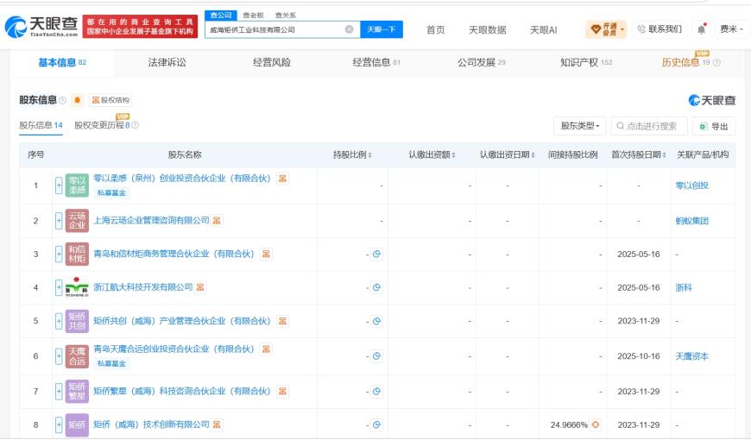
Task: Expand row 6 青岛天鹰合远 shareholder
Action: (59, 356)
